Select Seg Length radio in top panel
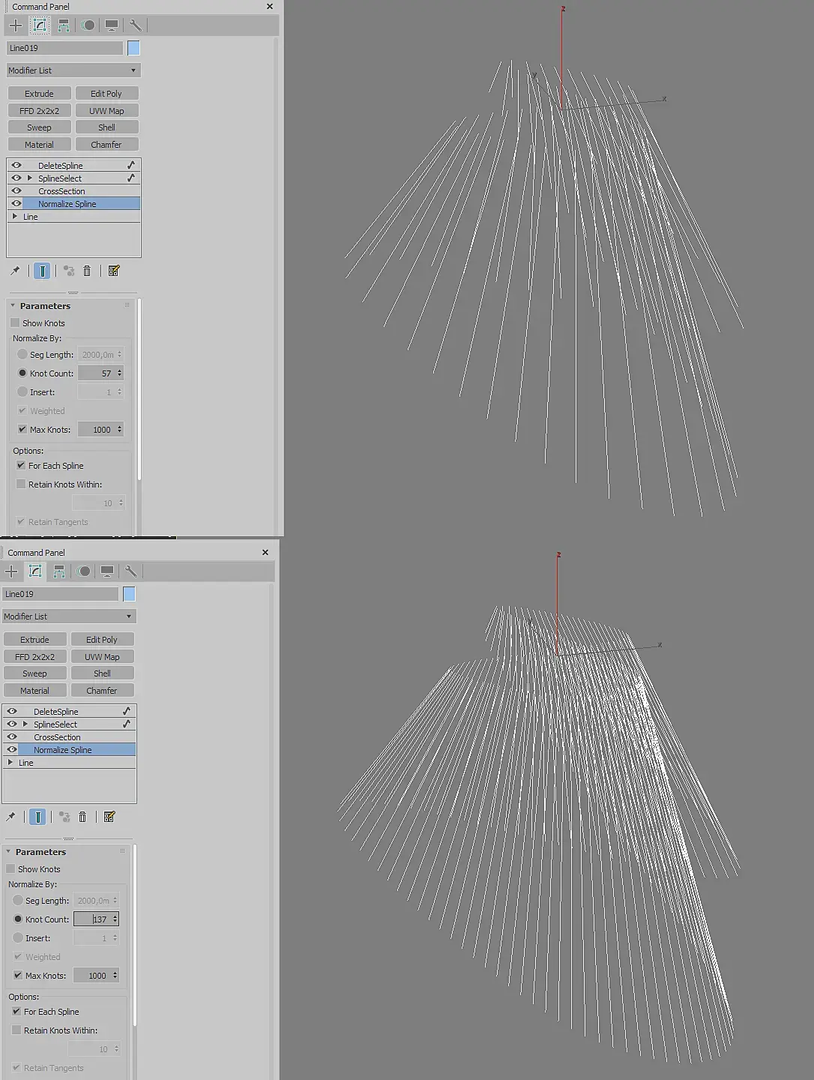Screen dimensions: 814x1080 pyautogui.click(x=22, y=354)
